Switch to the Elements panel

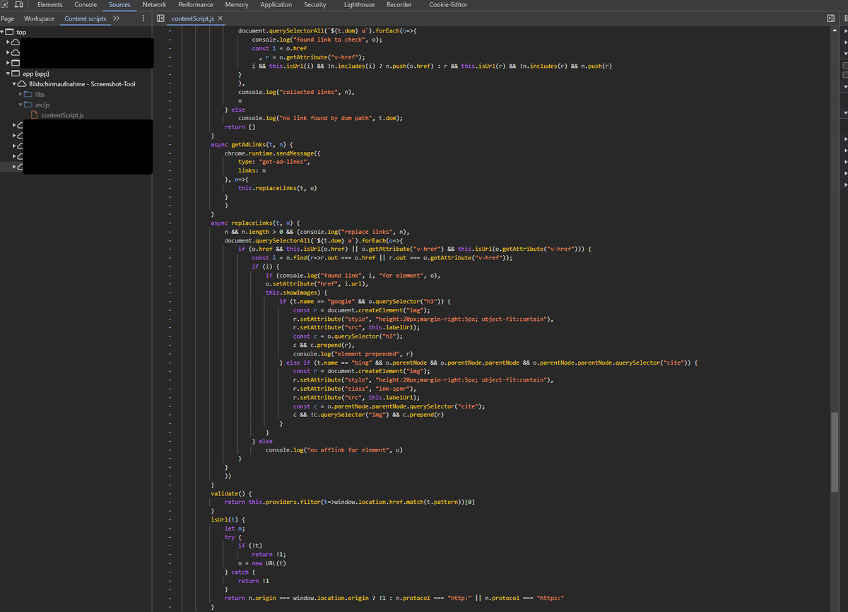[x=50, y=5]
